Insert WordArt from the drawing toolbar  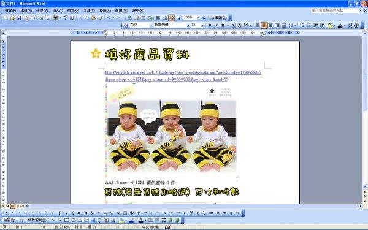(93, 220)
